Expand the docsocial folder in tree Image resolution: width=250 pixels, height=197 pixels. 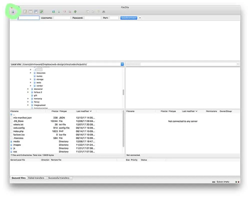(28, 89)
